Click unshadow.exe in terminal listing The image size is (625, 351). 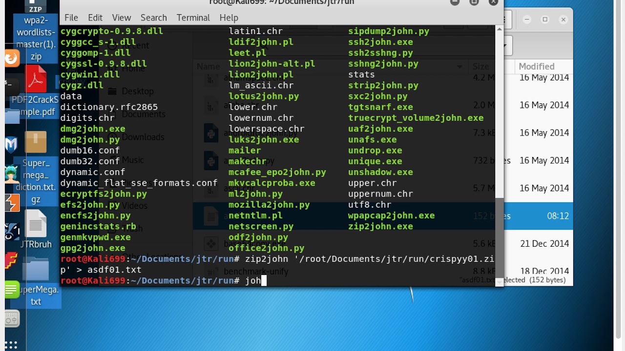click(380, 172)
